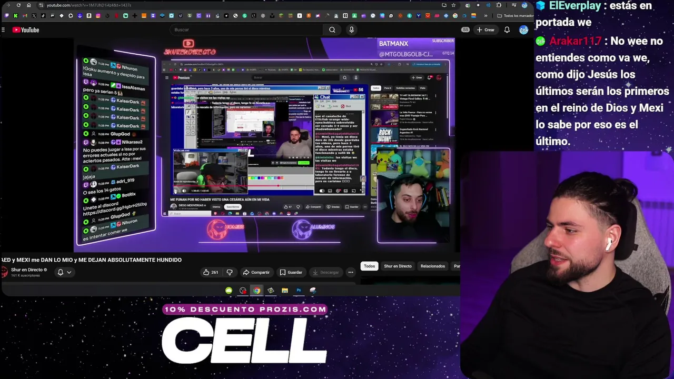The width and height of the screenshot is (674, 379).
Task: Select the Todos filter chip
Action: (370, 266)
